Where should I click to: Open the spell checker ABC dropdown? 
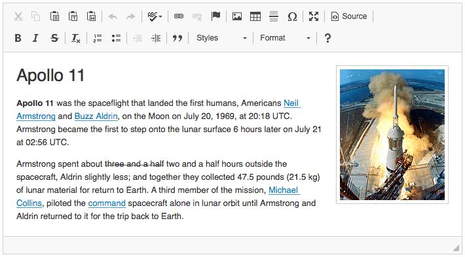tap(155, 16)
